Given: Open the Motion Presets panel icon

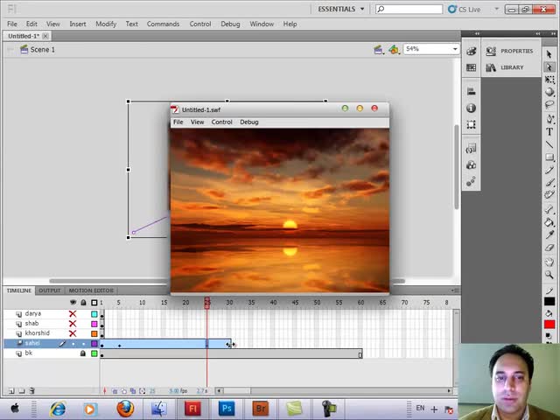Looking at the screenshot, I should 471,181.
